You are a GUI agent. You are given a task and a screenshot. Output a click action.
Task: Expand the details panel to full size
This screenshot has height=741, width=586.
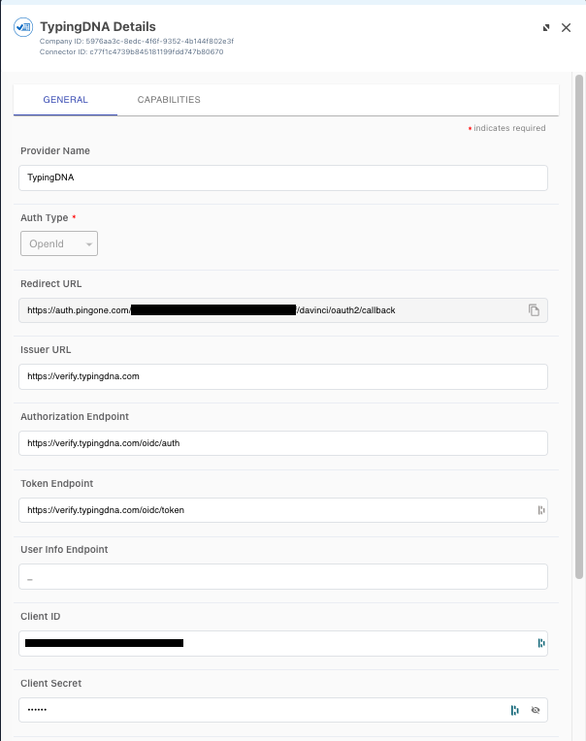[546, 28]
